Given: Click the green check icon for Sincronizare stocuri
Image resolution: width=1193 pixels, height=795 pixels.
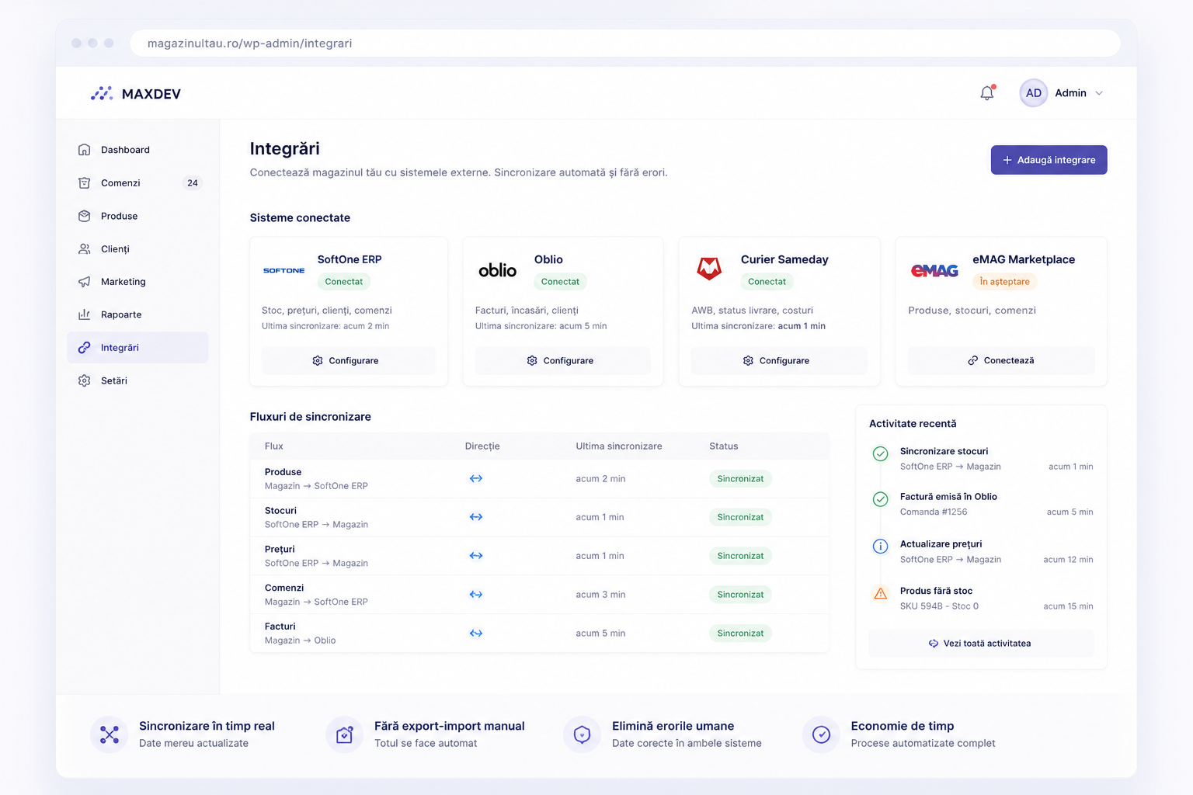Looking at the screenshot, I should [881, 454].
